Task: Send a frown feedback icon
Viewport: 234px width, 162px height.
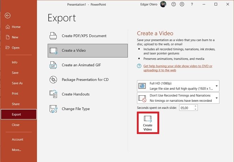Action: point(182,4)
